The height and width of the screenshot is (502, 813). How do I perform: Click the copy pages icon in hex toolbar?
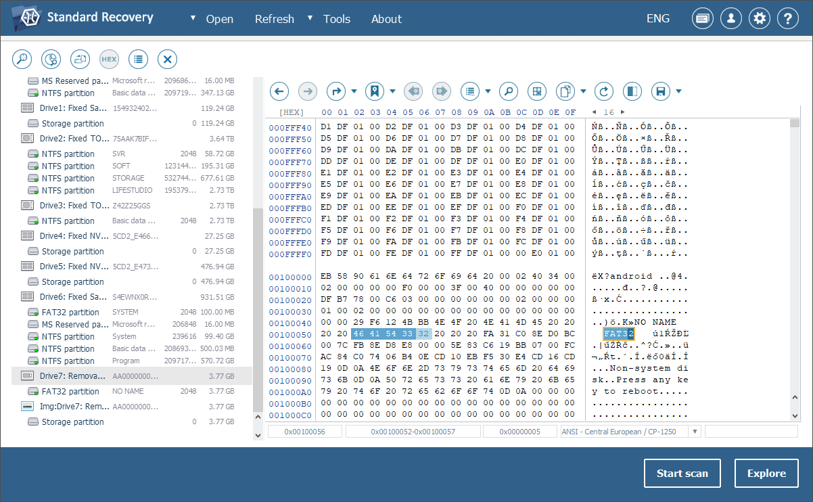pos(565,91)
